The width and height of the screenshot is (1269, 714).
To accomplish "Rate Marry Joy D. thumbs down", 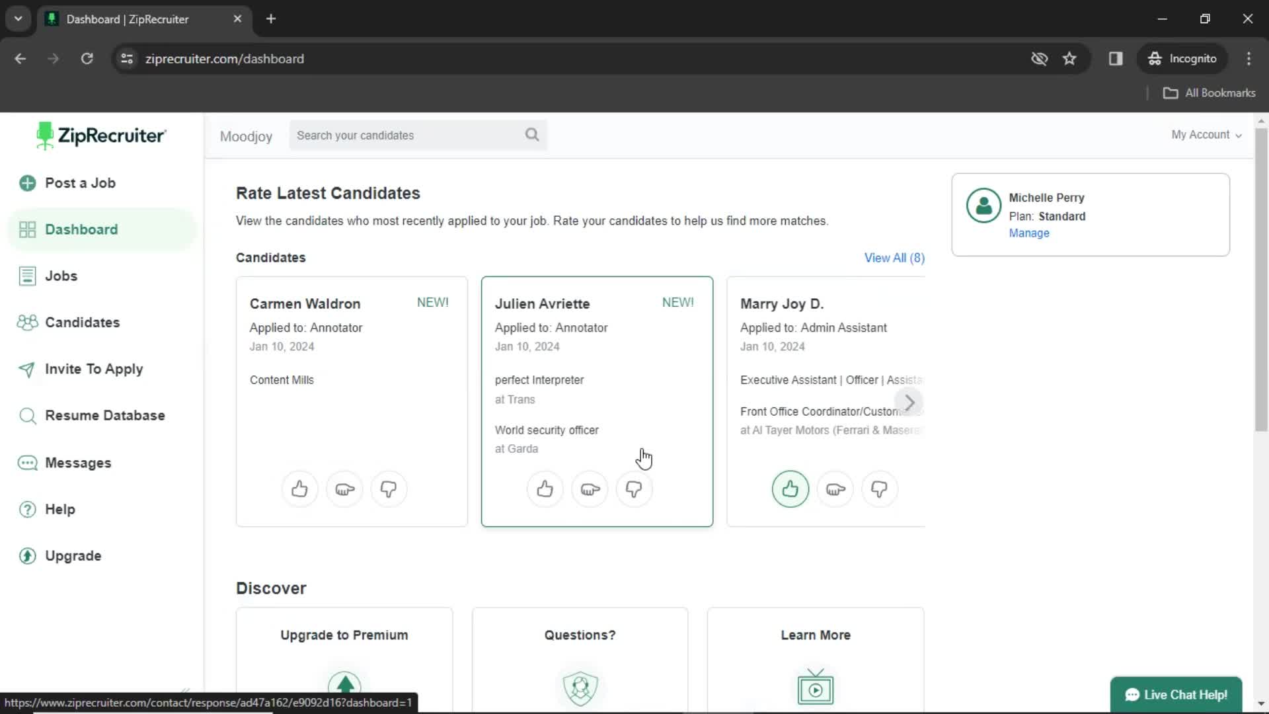I will pyautogui.click(x=880, y=489).
